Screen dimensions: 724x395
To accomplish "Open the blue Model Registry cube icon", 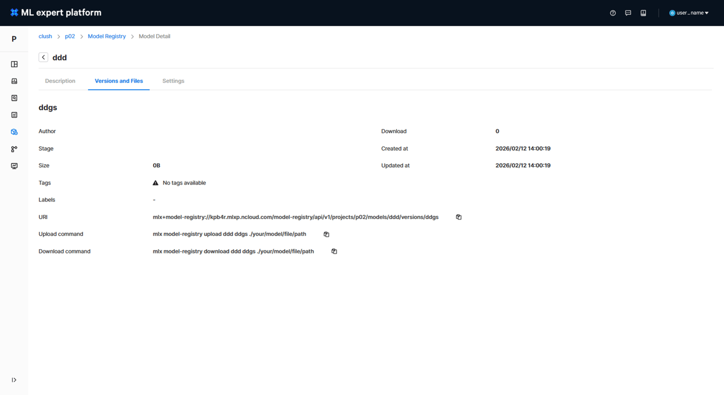I will click(14, 132).
